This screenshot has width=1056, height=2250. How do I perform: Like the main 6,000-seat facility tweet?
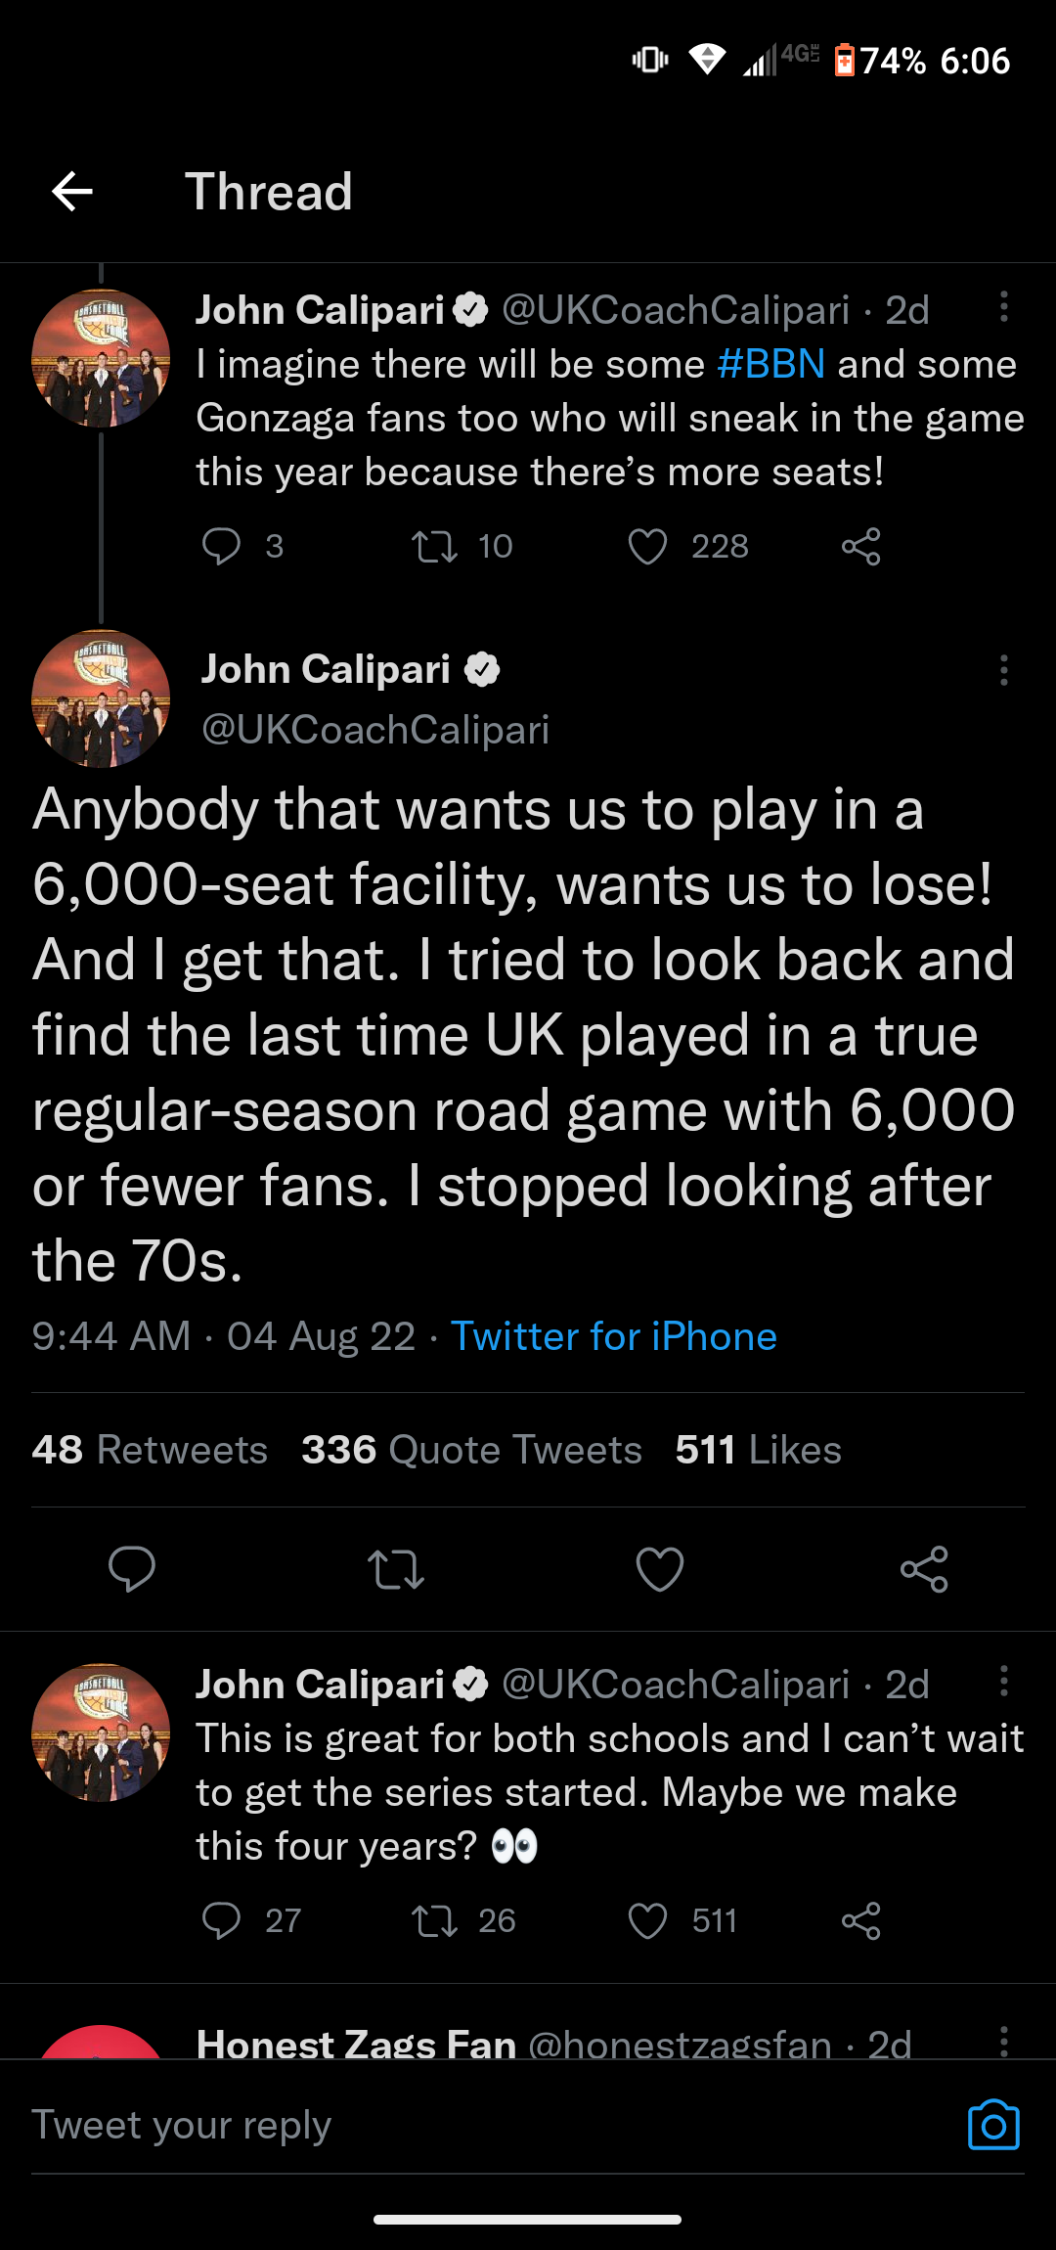point(660,1569)
